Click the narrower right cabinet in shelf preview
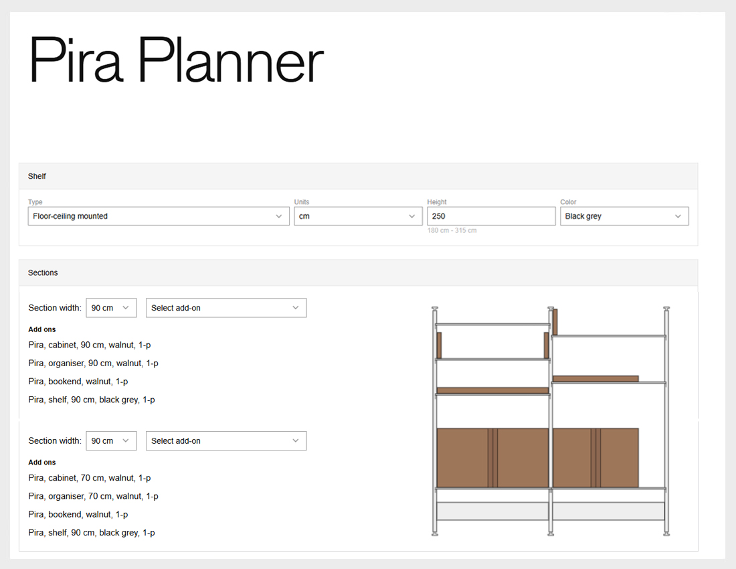Viewport: 736px width, 569px height. tap(595, 457)
